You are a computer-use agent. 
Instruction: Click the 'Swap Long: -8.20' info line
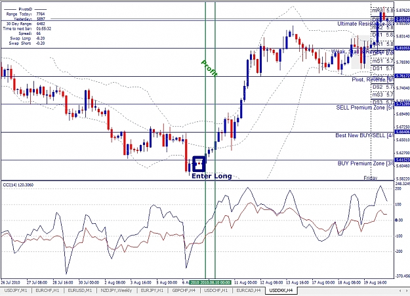click(x=27, y=39)
